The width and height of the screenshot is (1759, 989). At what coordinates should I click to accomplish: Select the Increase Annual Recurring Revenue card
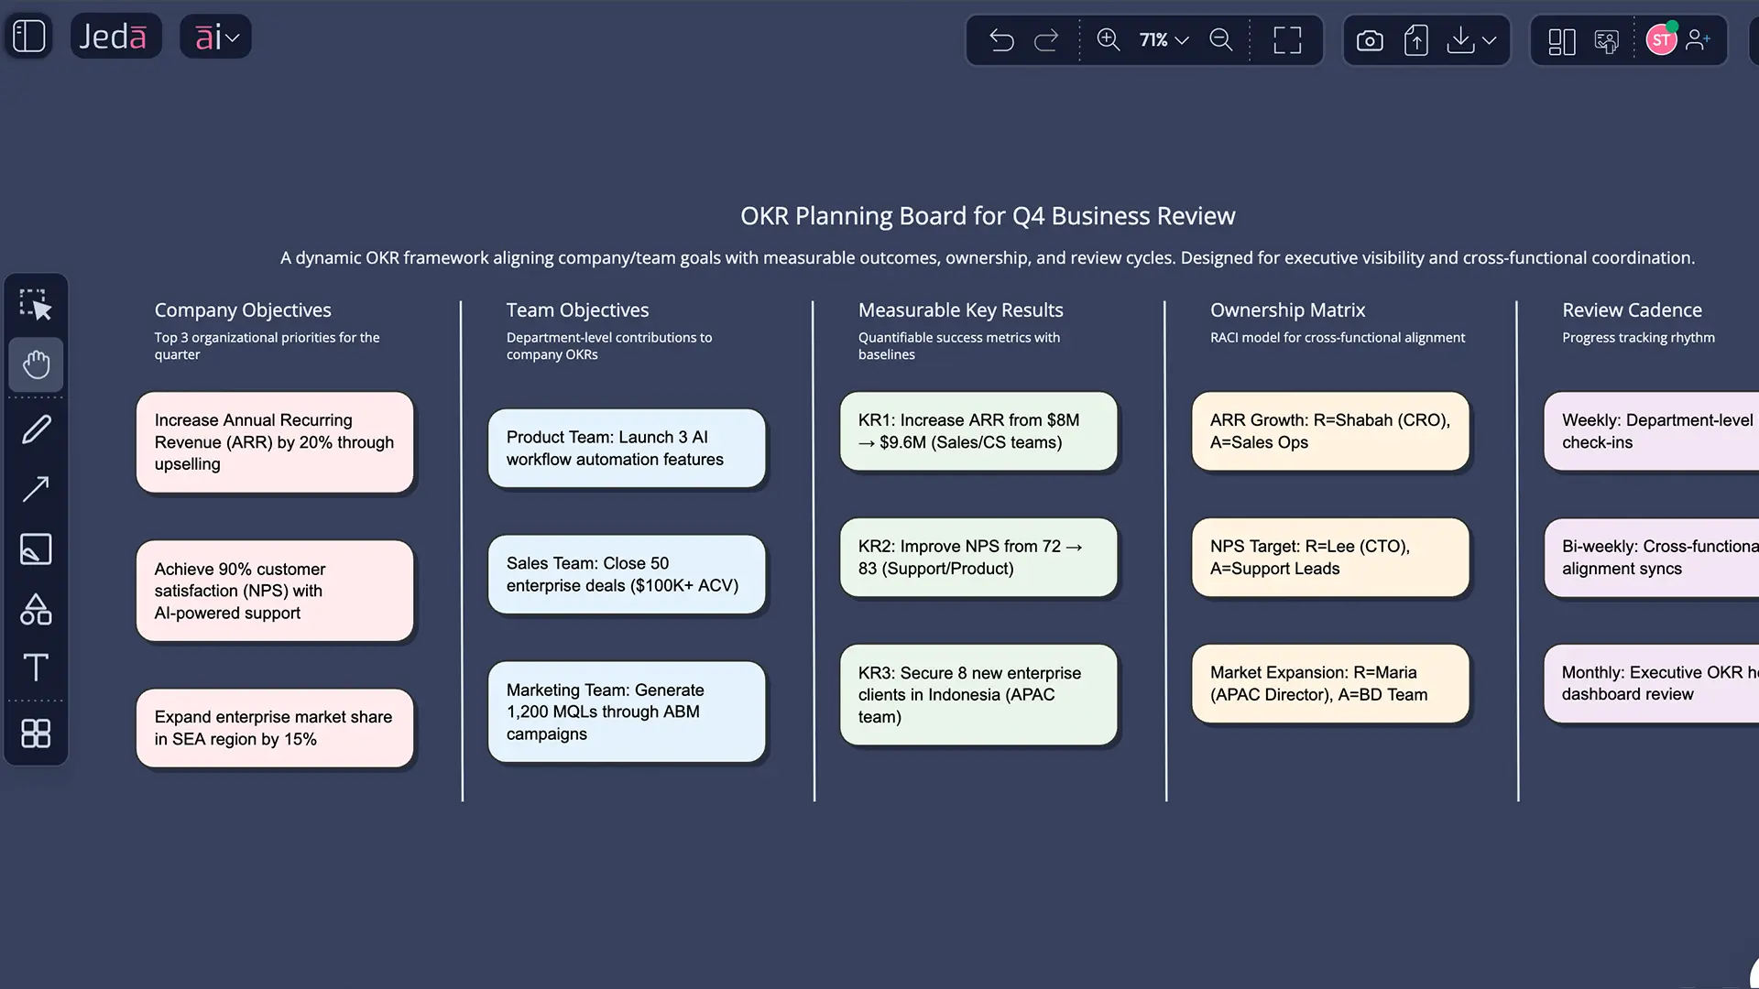click(274, 442)
